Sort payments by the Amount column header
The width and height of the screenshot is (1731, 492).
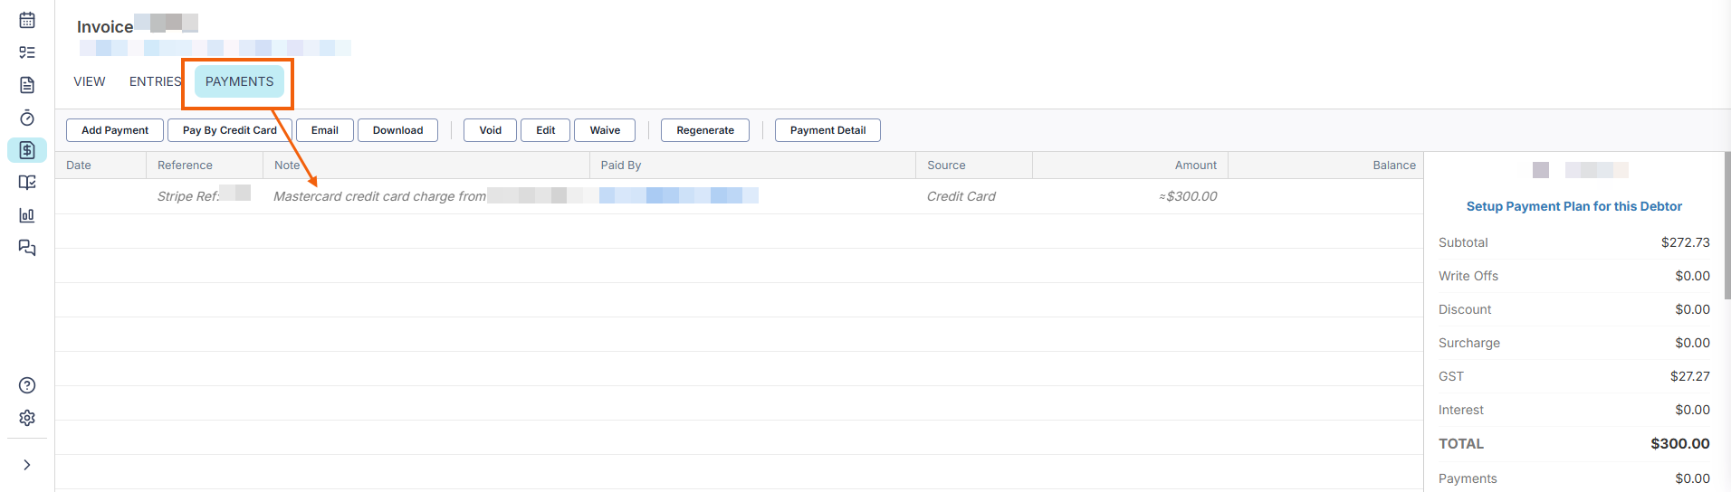tap(1195, 166)
